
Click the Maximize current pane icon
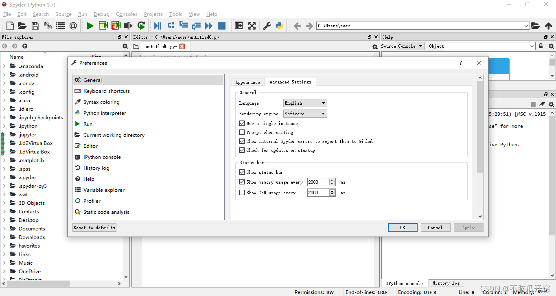point(239,26)
